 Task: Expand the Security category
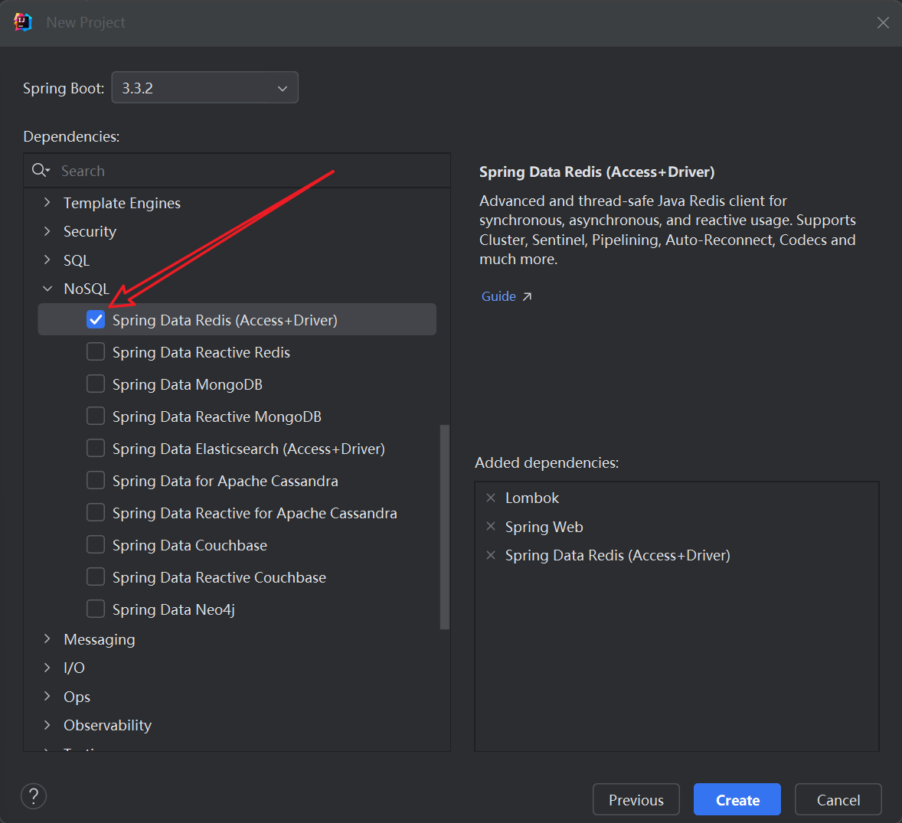coord(47,231)
